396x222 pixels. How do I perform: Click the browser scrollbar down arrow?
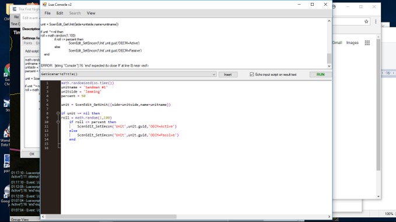pyautogui.click(x=378, y=196)
